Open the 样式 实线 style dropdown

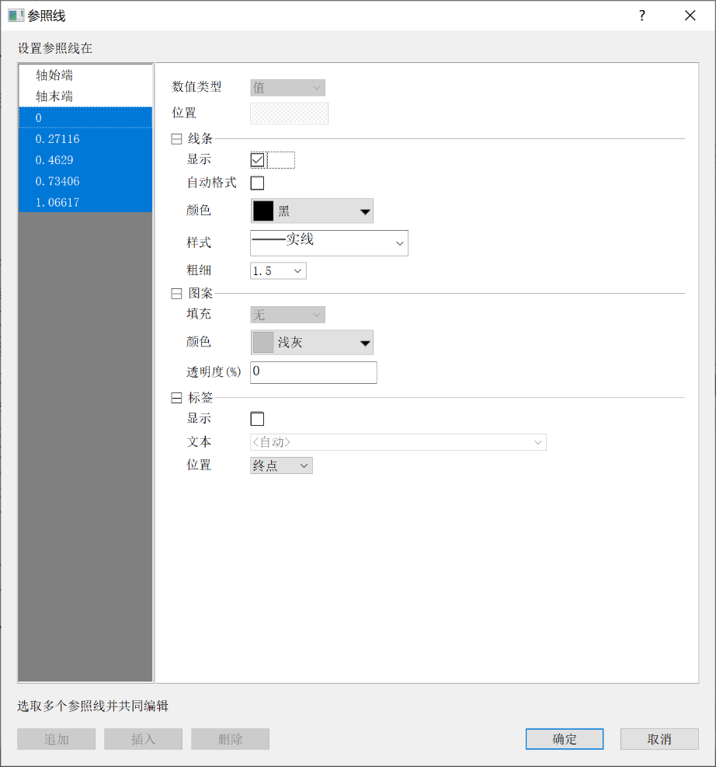[x=328, y=243]
